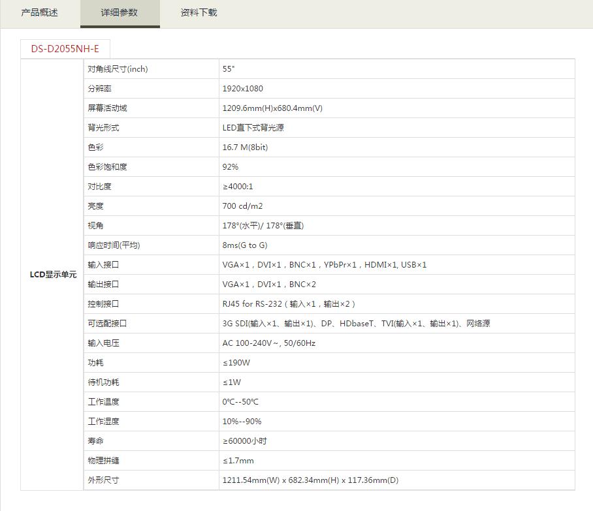Click the 外形尺寸 label cell

coord(103,480)
